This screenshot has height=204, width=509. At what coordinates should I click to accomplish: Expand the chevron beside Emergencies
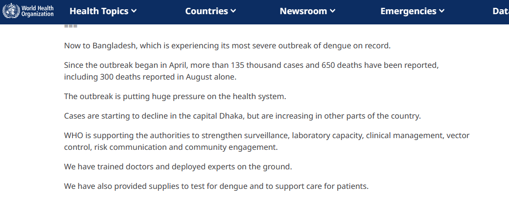tap(441, 11)
